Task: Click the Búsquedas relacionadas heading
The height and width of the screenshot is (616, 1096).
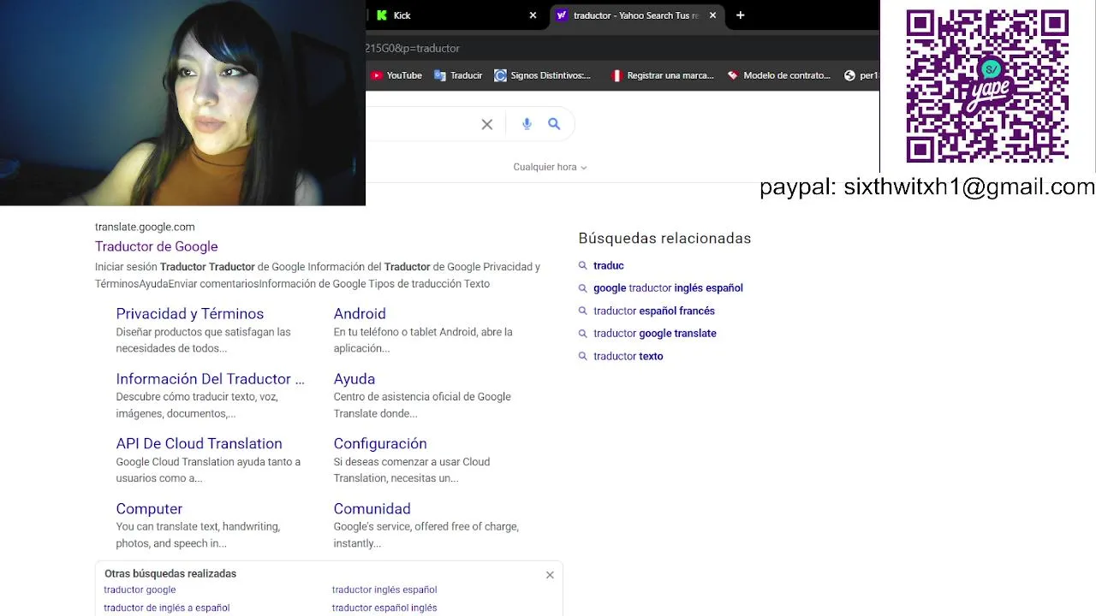Action: 664,239
